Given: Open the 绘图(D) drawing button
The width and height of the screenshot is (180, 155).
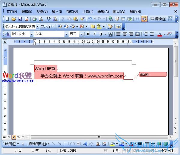Looking at the screenshot, I should click(12, 144).
